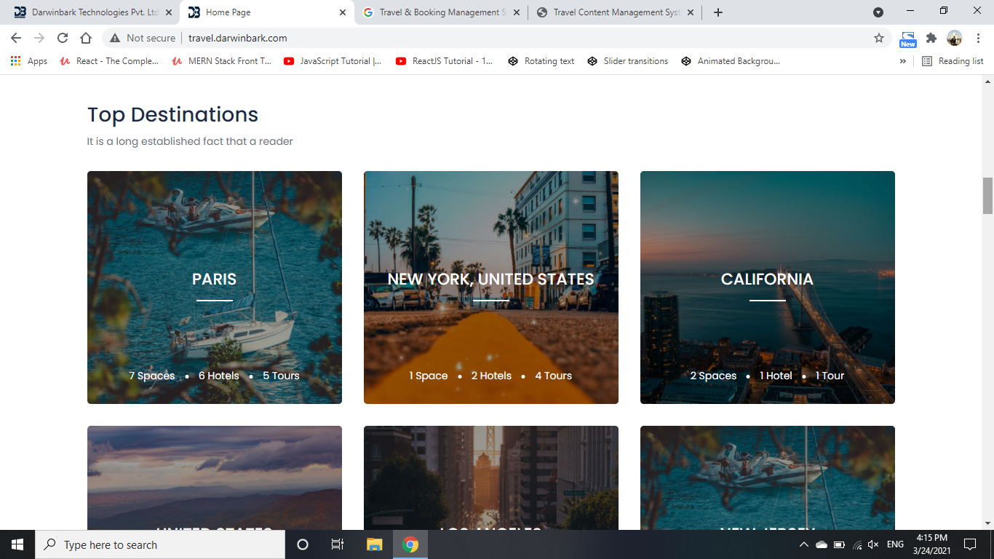Click the browser back arrow
The width and height of the screenshot is (994, 559).
(x=16, y=38)
